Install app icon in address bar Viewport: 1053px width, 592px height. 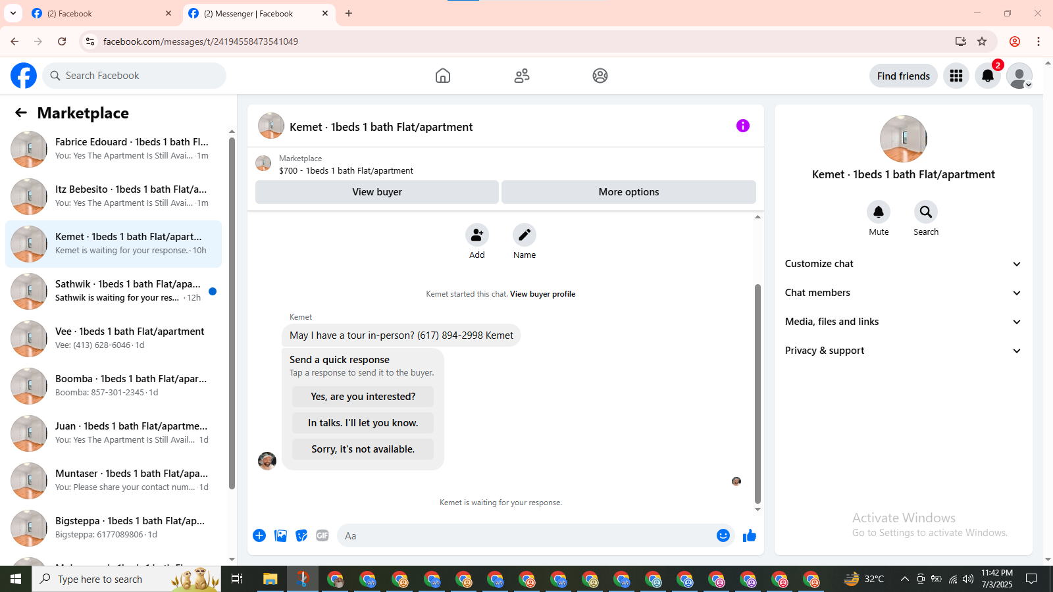(961, 41)
